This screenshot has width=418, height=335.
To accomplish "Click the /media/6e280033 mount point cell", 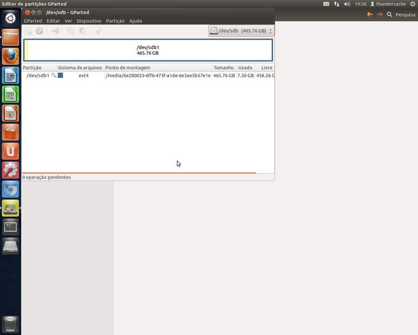I will tap(158, 75).
